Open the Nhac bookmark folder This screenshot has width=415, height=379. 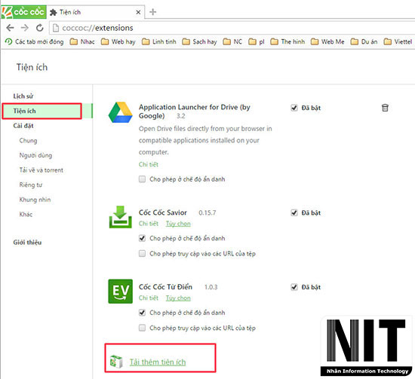[82, 41]
